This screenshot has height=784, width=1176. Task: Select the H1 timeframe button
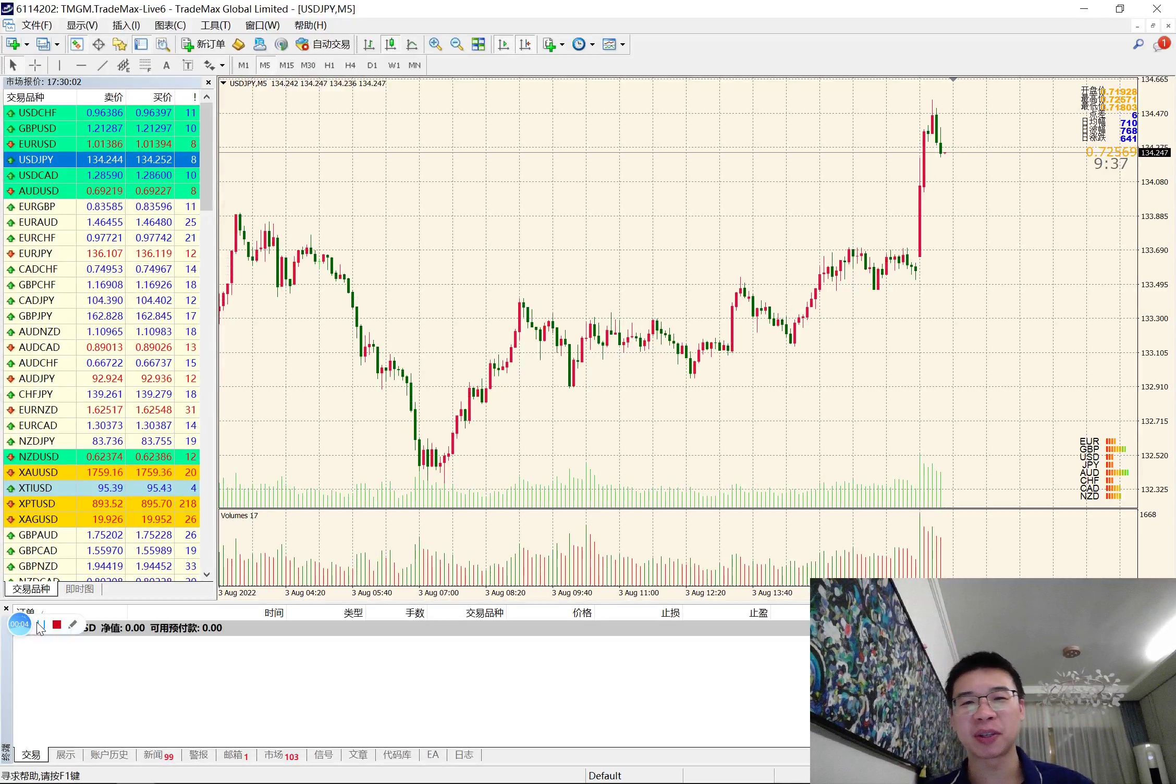pos(329,65)
